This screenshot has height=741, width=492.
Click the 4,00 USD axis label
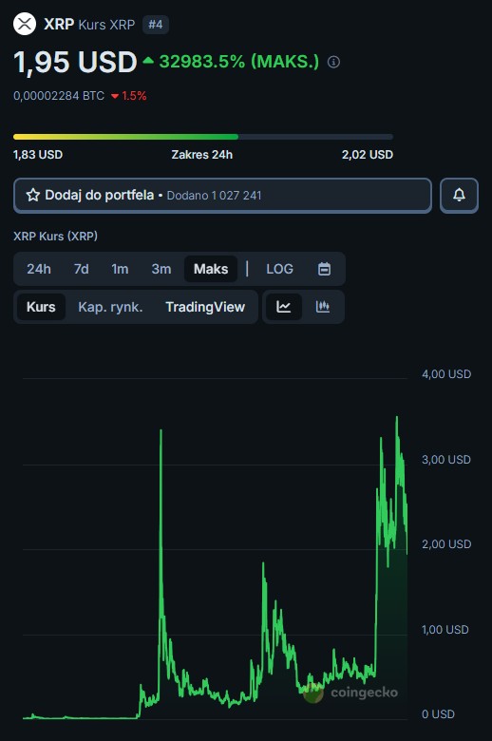pyautogui.click(x=446, y=374)
